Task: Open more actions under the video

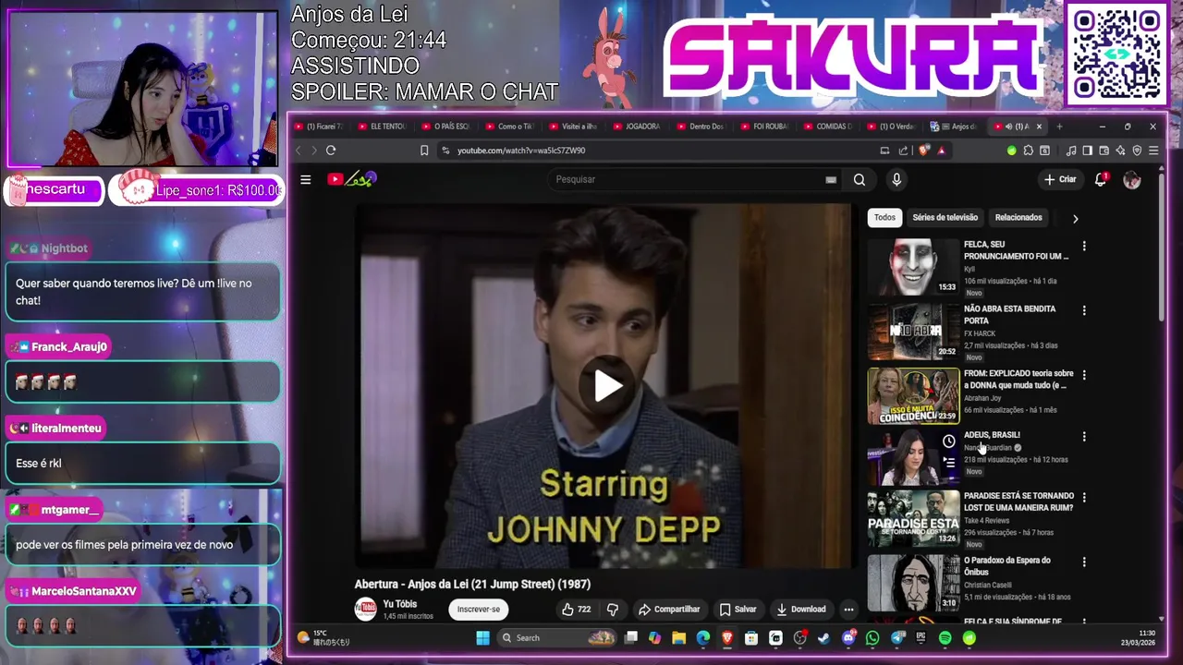Action: tap(848, 610)
